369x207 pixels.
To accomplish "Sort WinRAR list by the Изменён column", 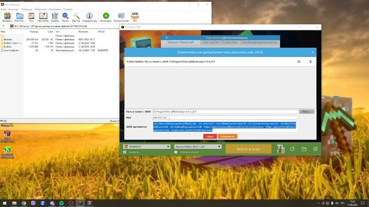I will click(x=83, y=32).
